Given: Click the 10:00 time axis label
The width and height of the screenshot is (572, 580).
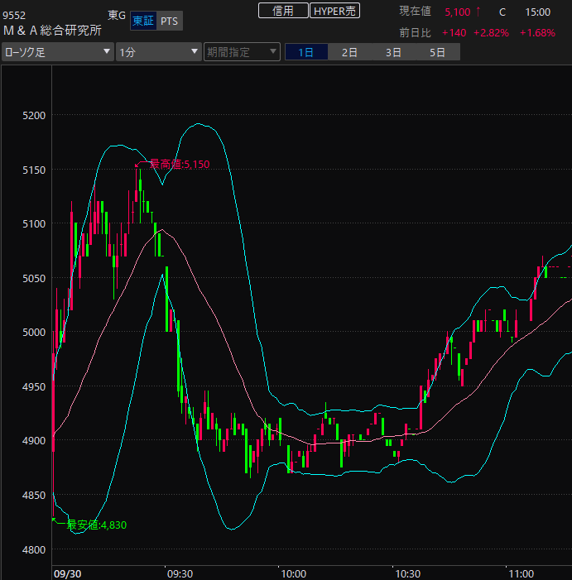Looking at the screenshot, I should pyautogui.click(x=294, y=573).
